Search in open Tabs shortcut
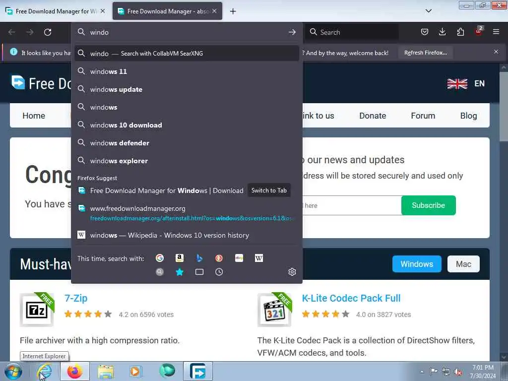 (x=199, y=272)
